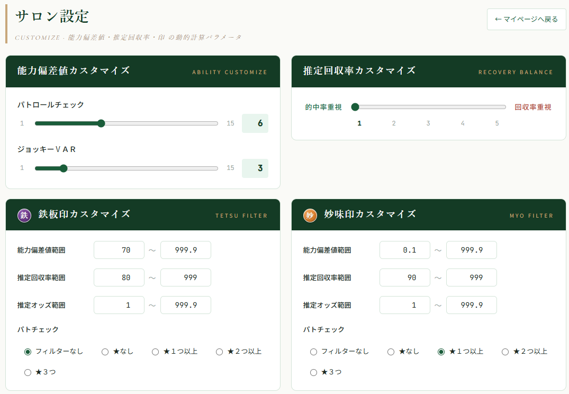Click the ジョッキーVAR value box showing 3
Image resolution: width=569 pixels, height=394 pixels.
(x=255, y=168)
